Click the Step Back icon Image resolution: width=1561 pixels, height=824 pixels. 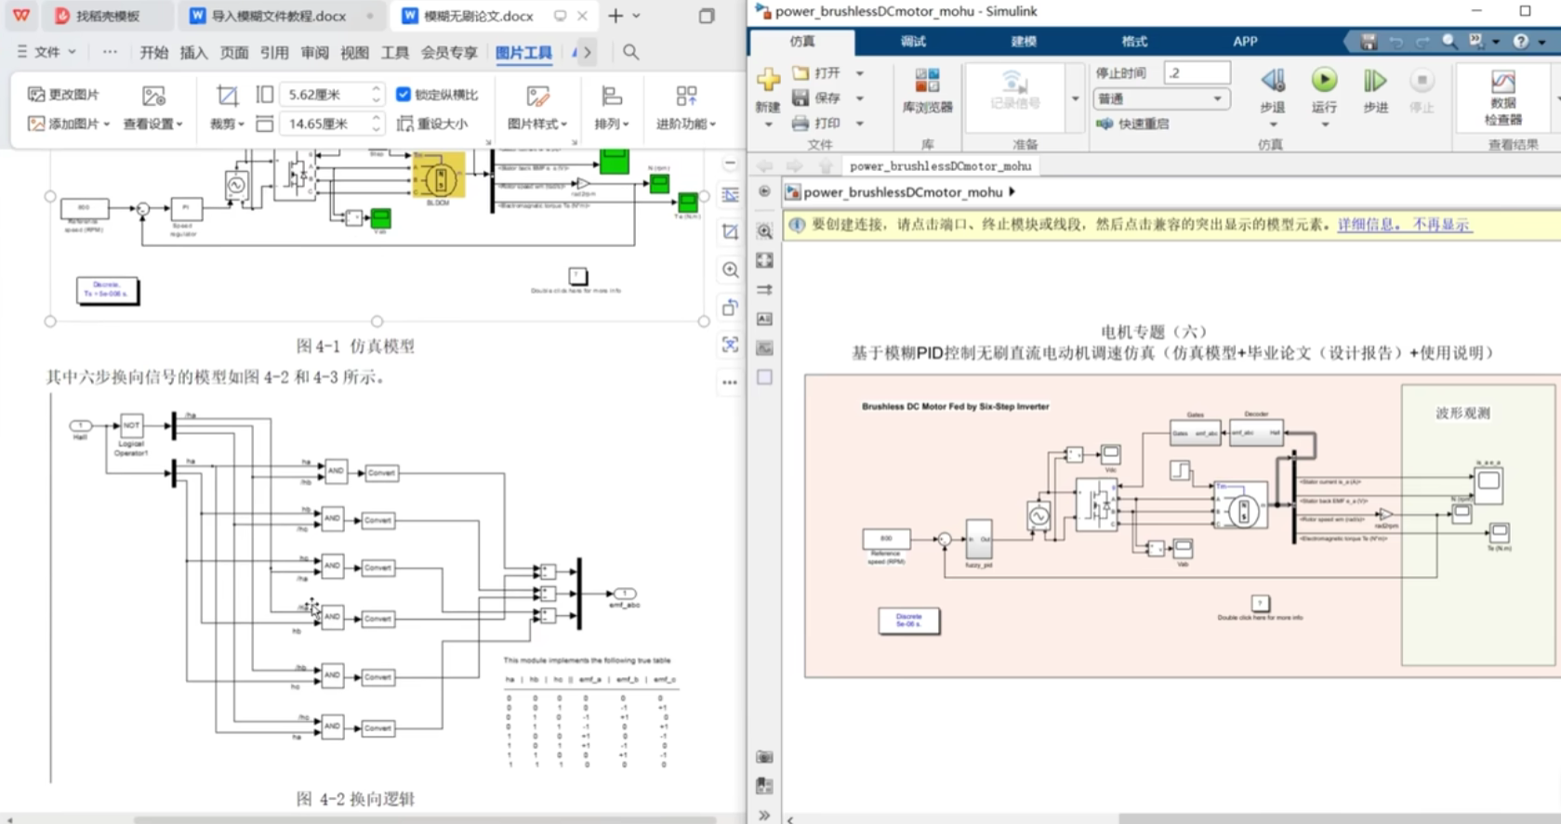[1273, 82]
